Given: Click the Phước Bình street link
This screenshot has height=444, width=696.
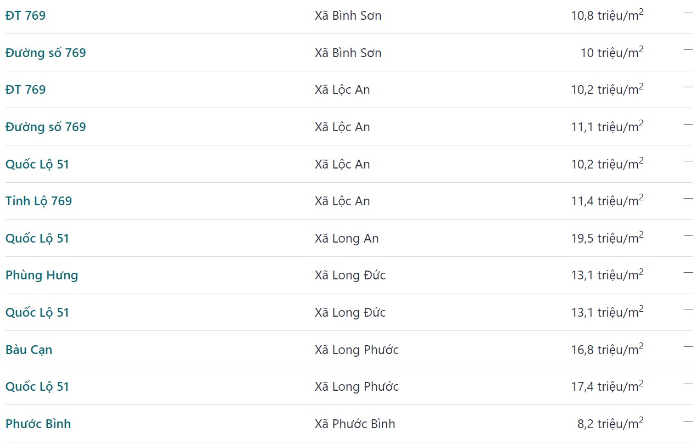Looking at the screenshot, I should [38, 424].
